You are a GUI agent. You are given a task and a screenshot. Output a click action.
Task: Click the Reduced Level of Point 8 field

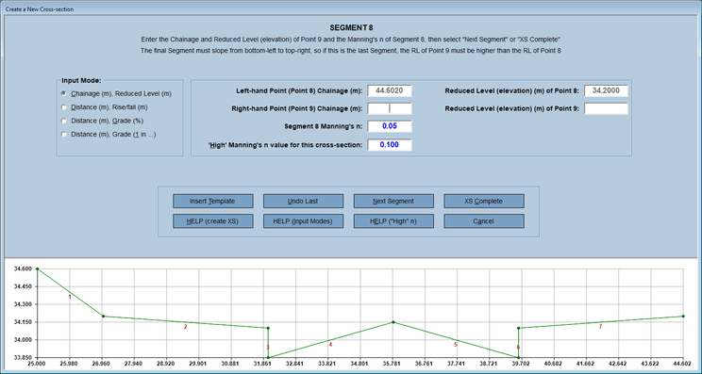pos(606,90)
